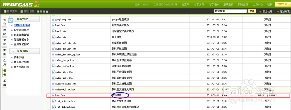Click the 隐藏菜单 hide-menu icon
The image size is (291, 110).
5,12
